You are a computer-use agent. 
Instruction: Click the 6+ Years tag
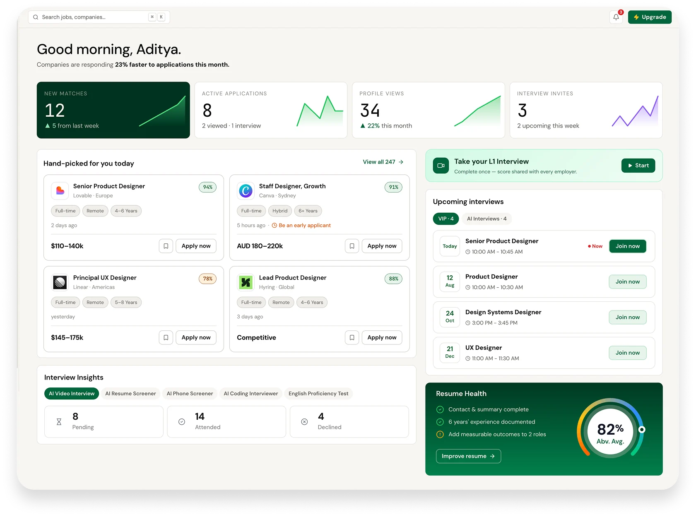click(x=308, y=211)
